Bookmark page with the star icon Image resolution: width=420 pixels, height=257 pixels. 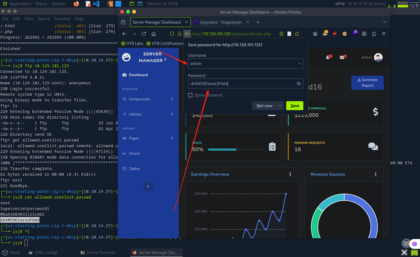(x=297, y=34)
